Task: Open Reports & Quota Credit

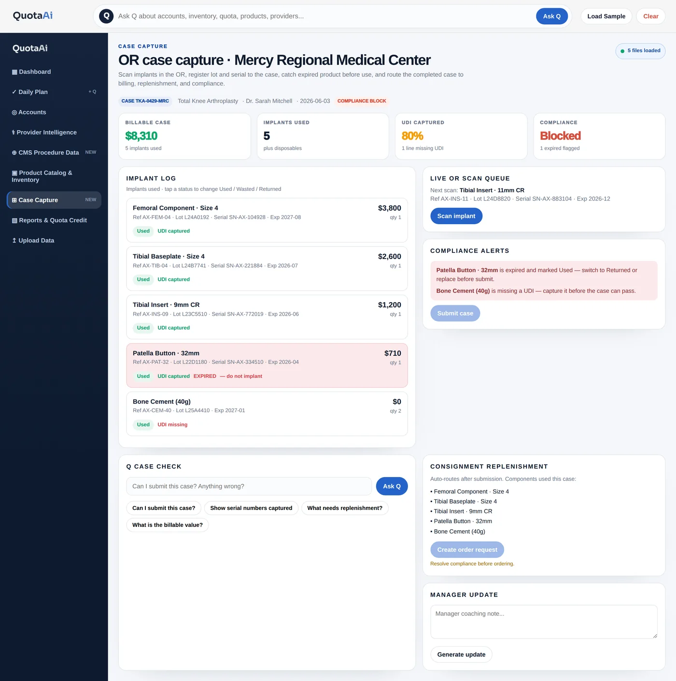Action: [54, 220]
